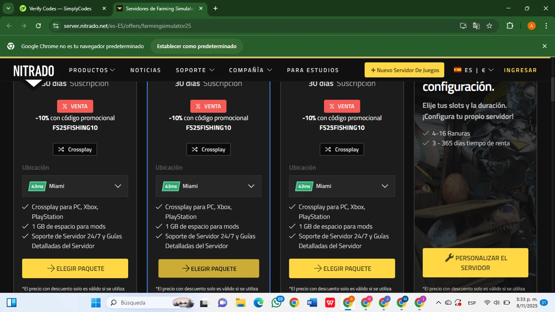Install this page as app icon

463,26
